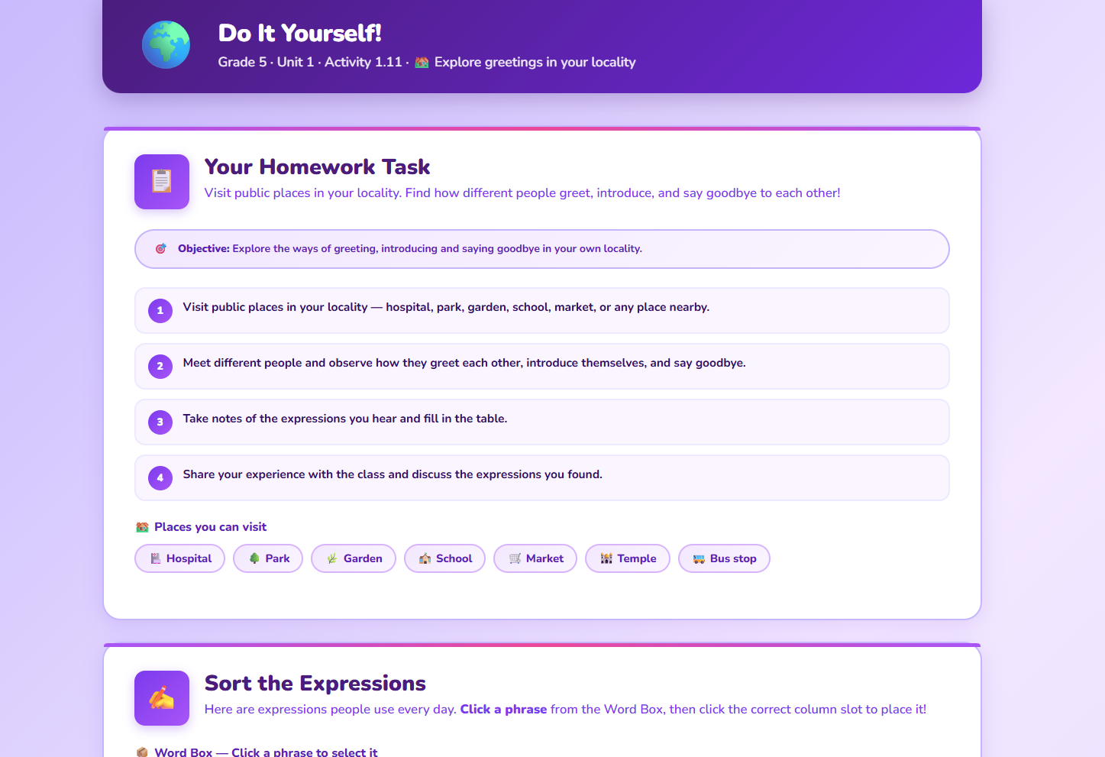The height and width of the screenshot is (757, 1105).
Task: Click the globe icon in the header
Action: (x=166, y=44)
